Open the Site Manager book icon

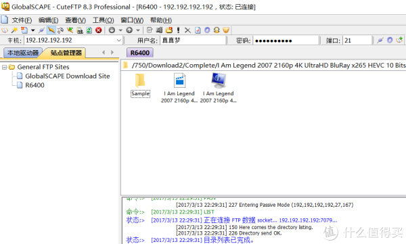coord(5,30)
